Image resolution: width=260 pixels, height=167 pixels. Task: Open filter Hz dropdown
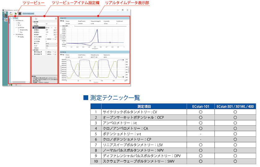(x=51, y=46)
